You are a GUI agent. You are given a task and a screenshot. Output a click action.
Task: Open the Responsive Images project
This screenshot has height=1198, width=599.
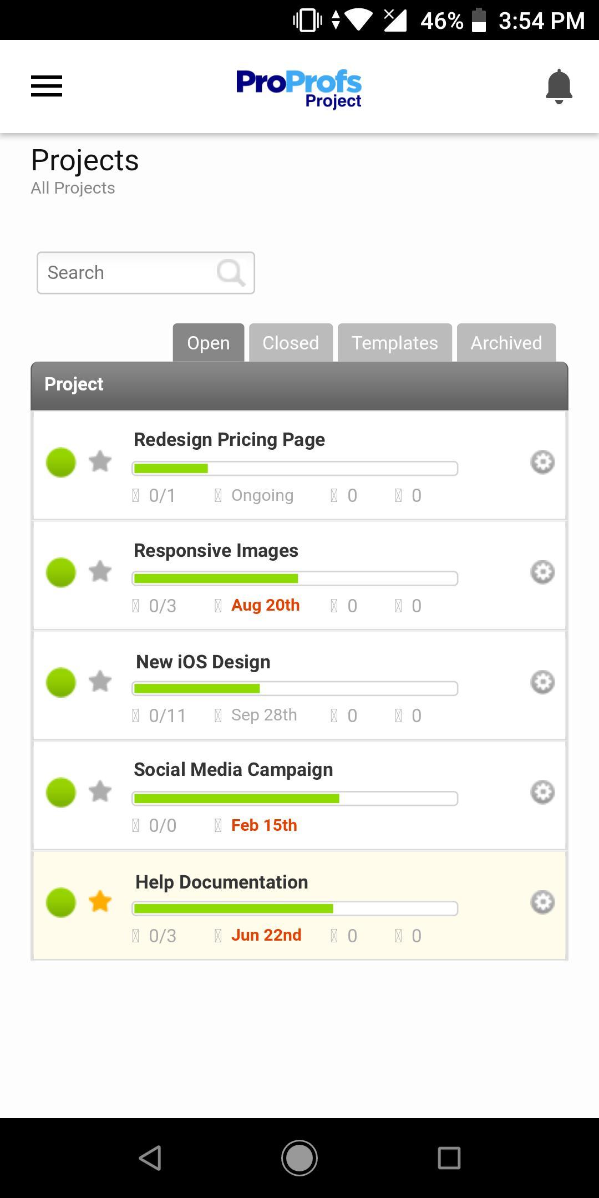(x=216, y=550)
